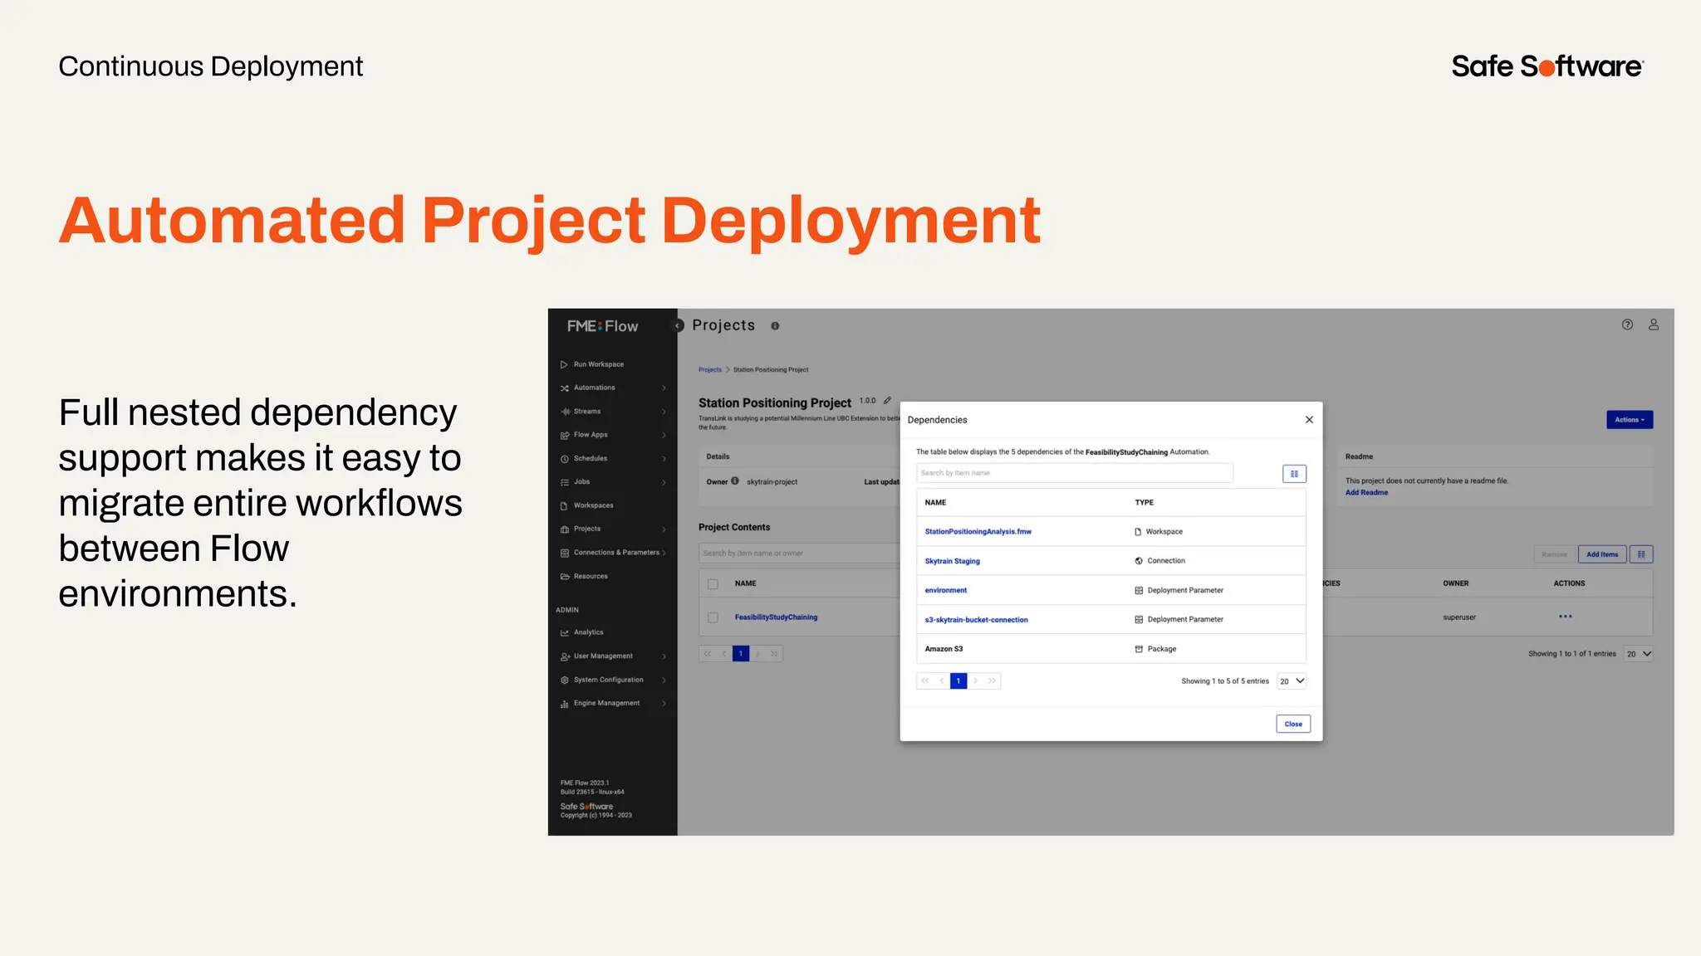1701x956 pixels.
Task: Open Resources in the sidebar
Action: (591, 576)
